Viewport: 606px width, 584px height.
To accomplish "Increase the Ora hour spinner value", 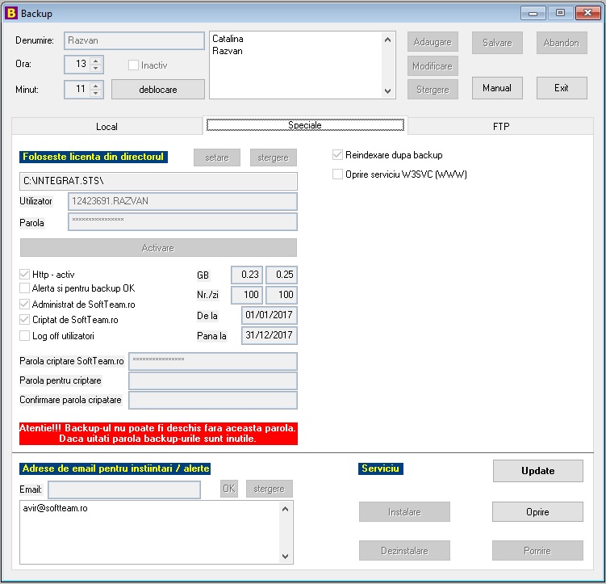I will [x=96, y=60].
